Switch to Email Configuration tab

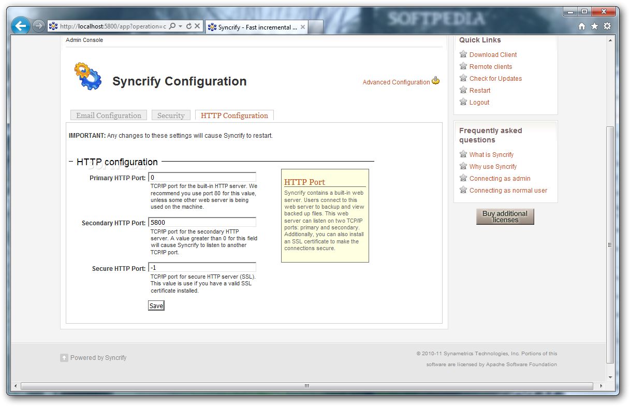pyautogui.click(x=109, y=115)
